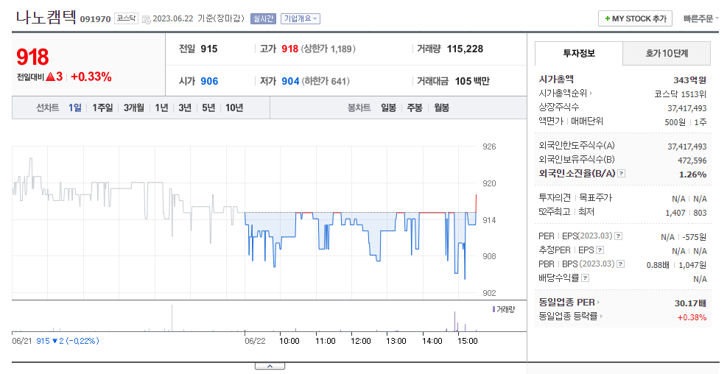The image size is (727, 374).
Task: Show the 주봉 weekly candle chart
Action: [415, 107]
